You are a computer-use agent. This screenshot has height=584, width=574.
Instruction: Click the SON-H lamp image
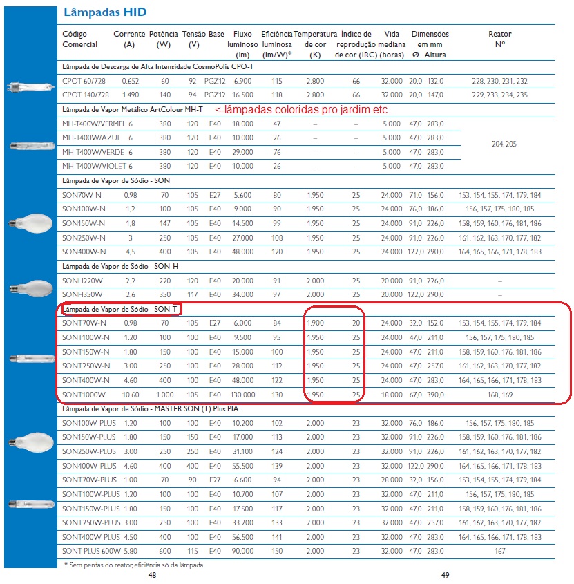31,288
